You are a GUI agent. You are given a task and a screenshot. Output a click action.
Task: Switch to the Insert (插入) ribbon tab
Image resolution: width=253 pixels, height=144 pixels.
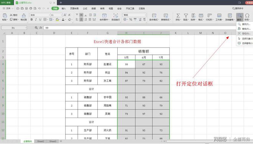64,8
